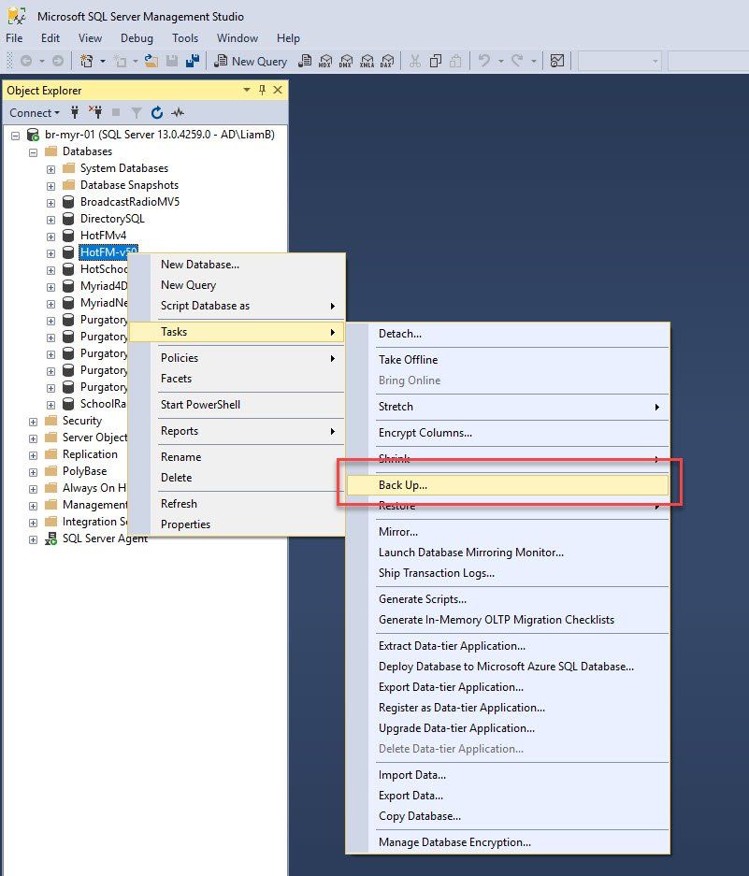Viewport: 749px width, 876px height.
Task: Pin the Object Explorer panel
Action: coord(262,90)
